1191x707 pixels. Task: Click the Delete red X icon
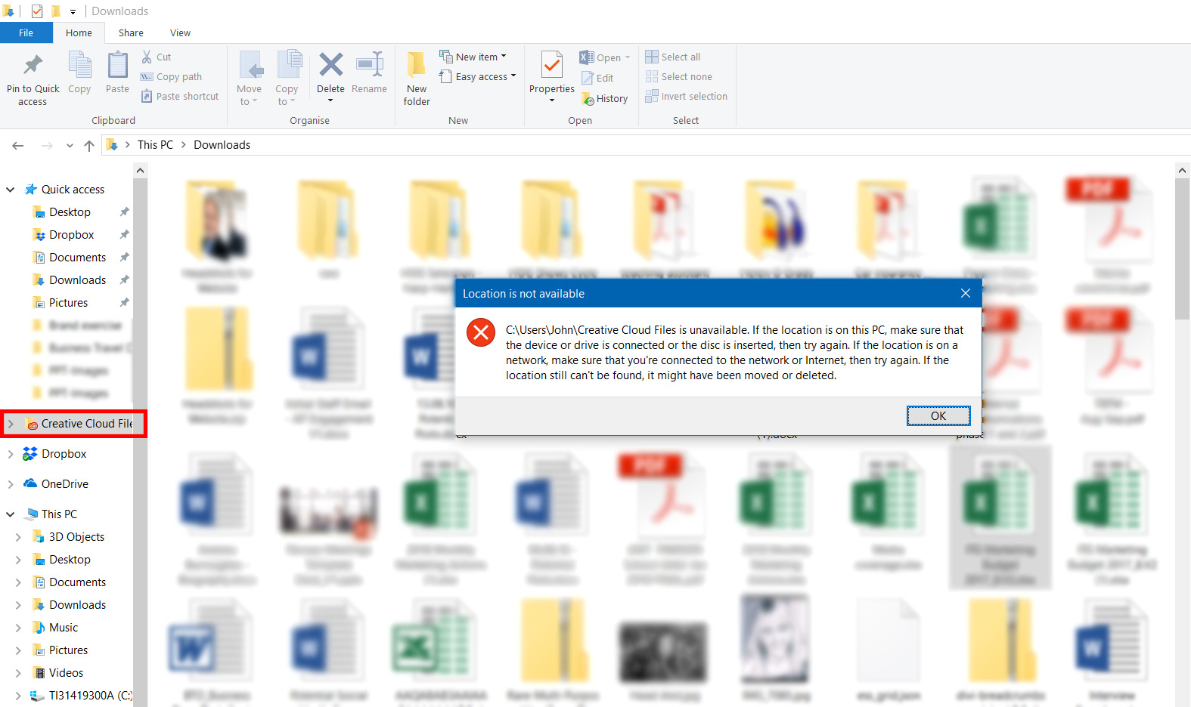pyautogui.click(x=330, y=65)
